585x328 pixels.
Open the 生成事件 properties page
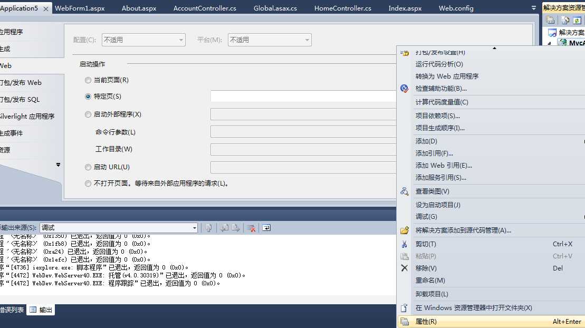(31, 133)
